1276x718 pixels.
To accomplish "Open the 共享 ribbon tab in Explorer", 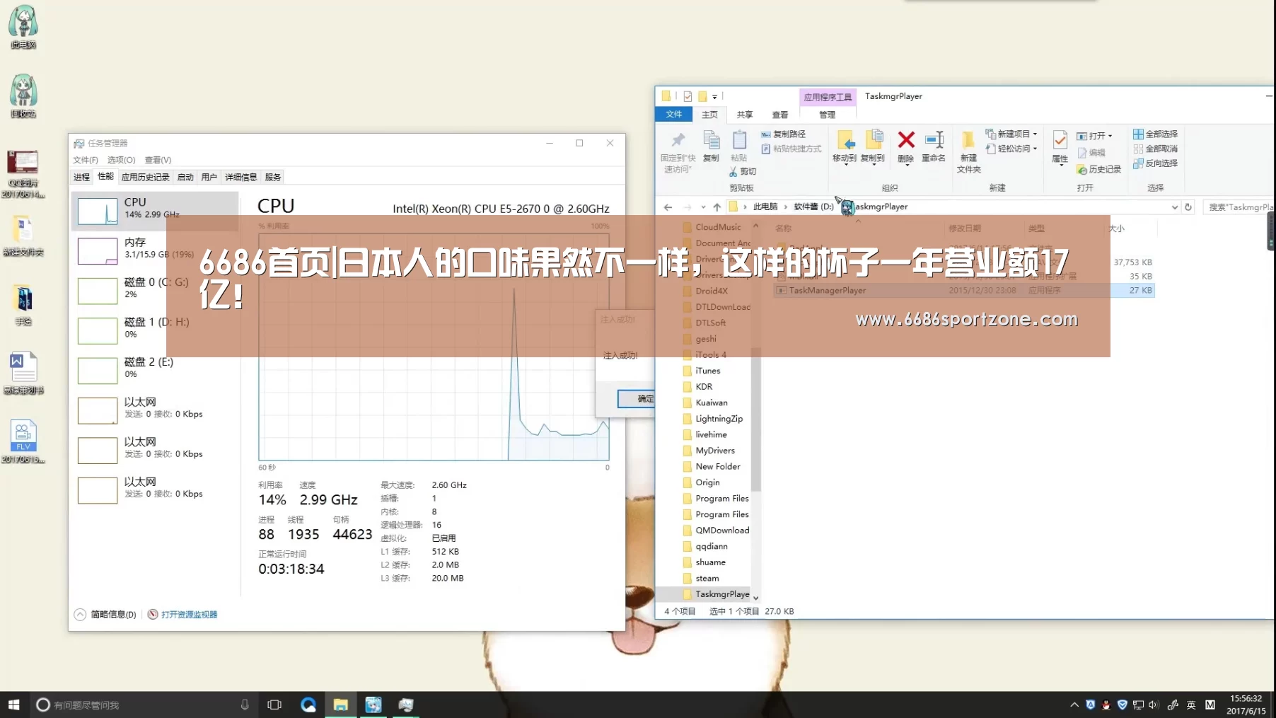I will pyautogui.click(x=745, y=115).
